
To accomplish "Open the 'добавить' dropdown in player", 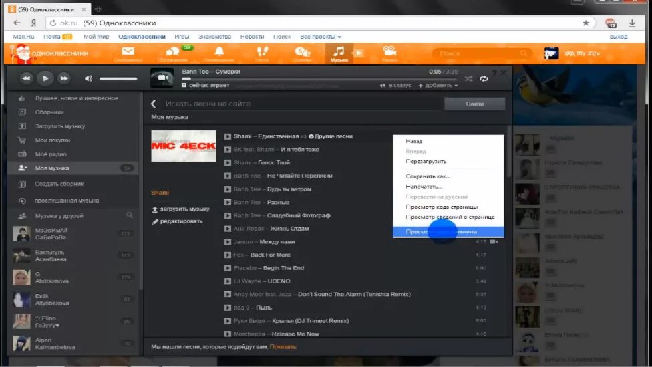I will click(x=438, y=86).
